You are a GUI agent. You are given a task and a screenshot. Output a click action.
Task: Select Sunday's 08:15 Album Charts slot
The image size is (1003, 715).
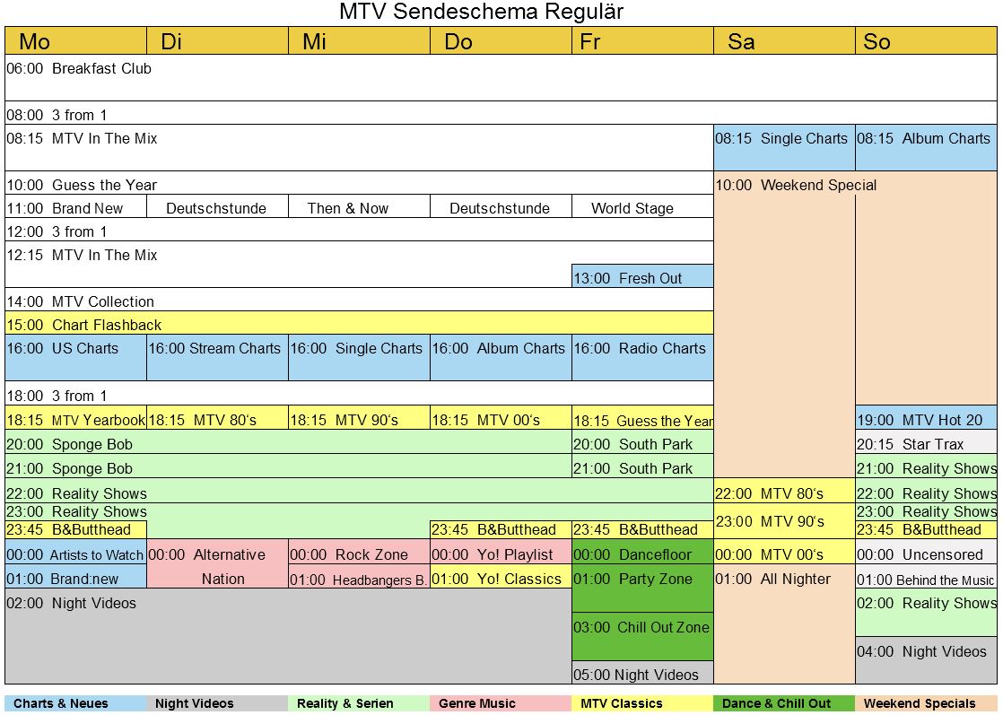926,148
